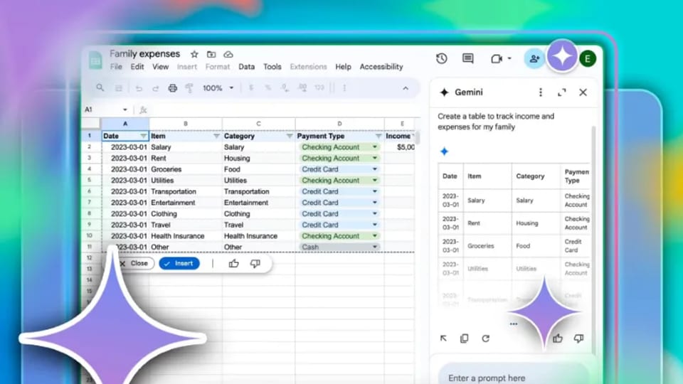Open the Tools menu
The height and width of the screenshot is (384, 683).
click(x=272, y=67)
